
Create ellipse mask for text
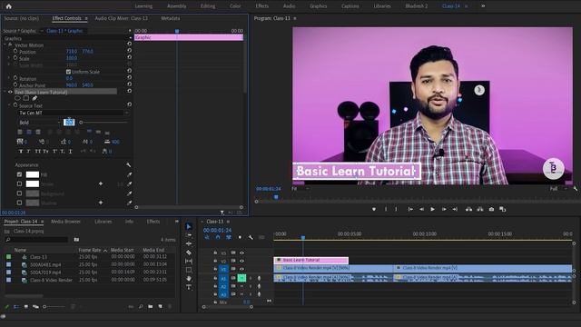point(17,98)
